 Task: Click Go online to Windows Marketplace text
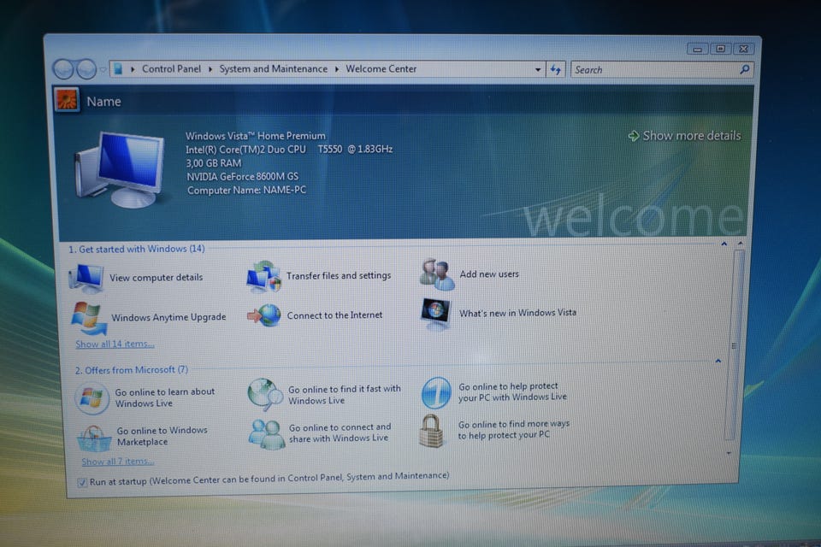[x=162, y=436]
